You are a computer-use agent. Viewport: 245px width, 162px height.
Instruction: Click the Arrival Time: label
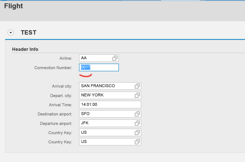(61, 105)
